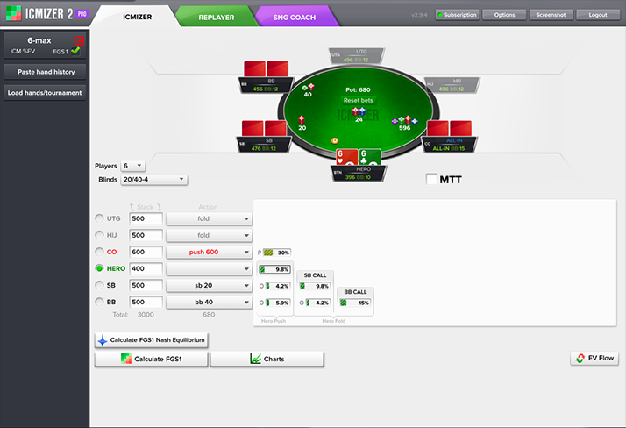Image resolution: width=626 pixels, height=428 pixels.
Task: Click Paste hand history button
Action: pyautogui.click(x=45, y=72)
